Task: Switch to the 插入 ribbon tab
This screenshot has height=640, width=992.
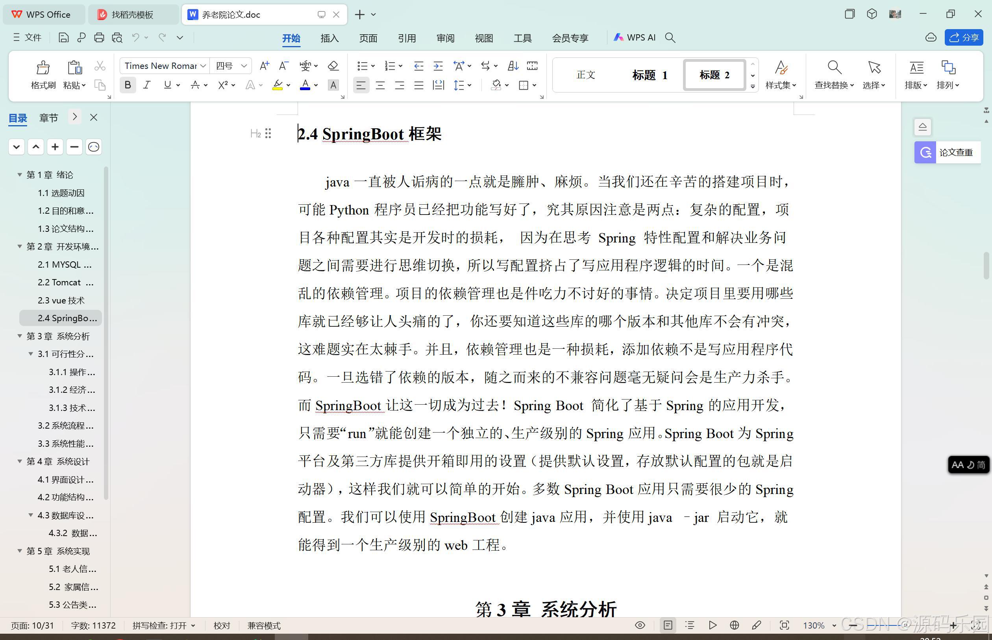Action: coord(329,38)
